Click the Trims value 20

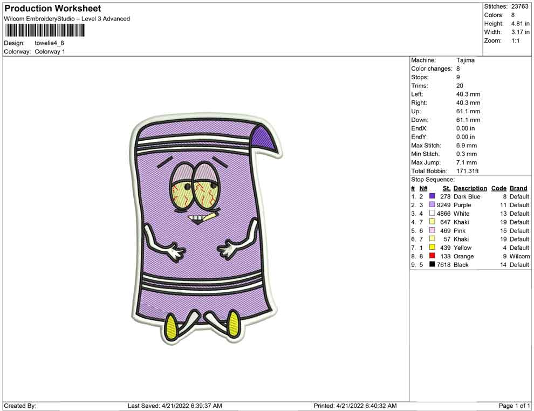(460, 86)
